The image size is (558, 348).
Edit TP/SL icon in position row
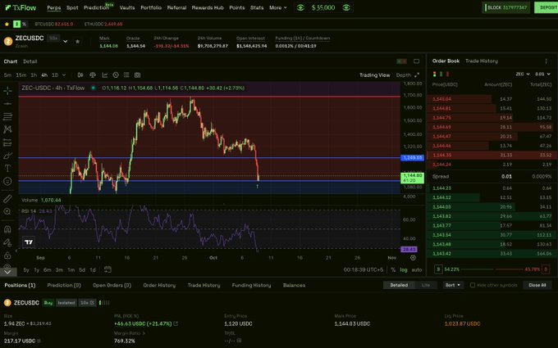(x=239, y=340)
